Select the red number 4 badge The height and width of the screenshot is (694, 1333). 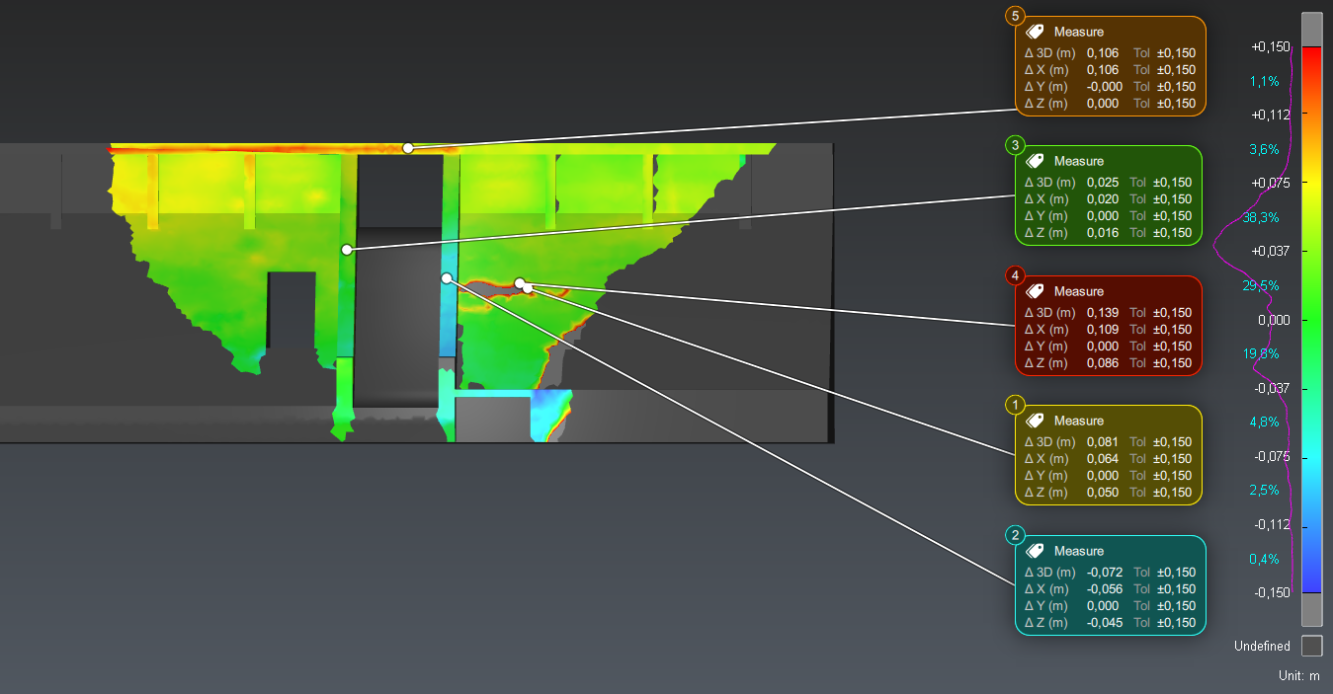[x=1015, y=276]
